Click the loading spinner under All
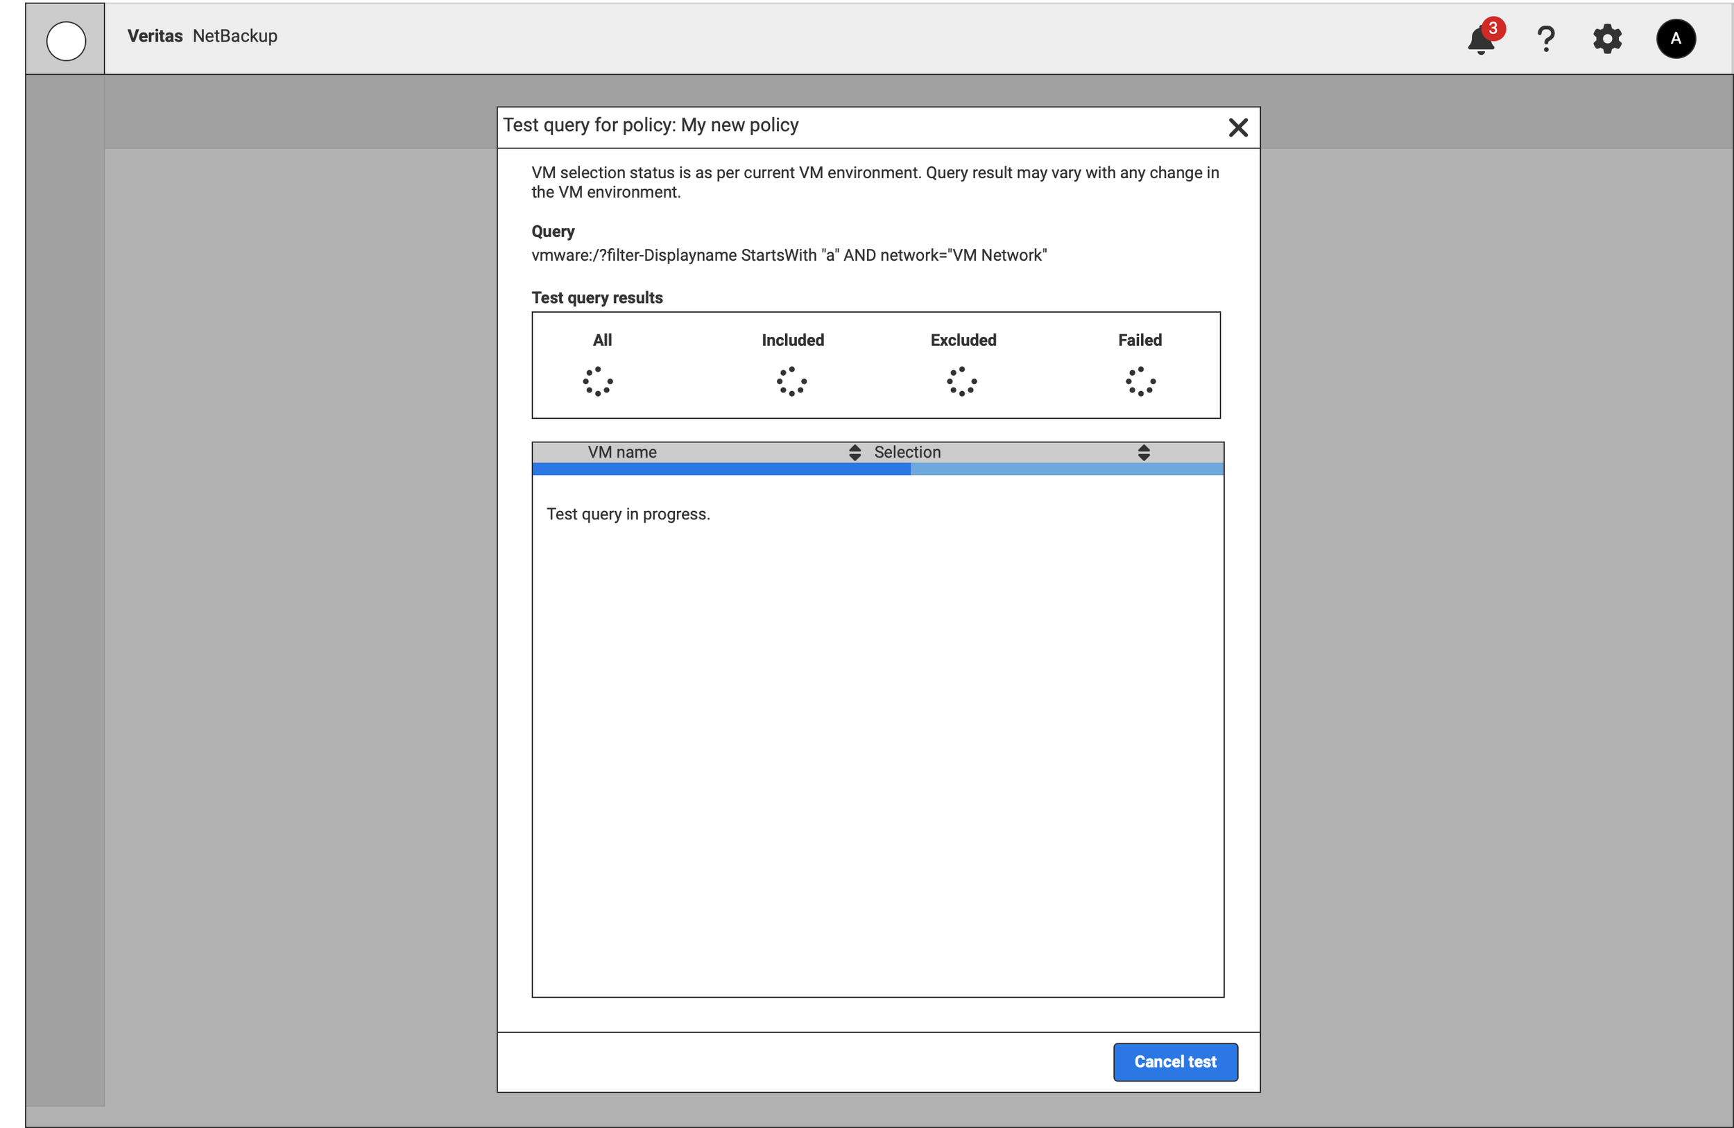This screenshot has height=1128, width=1734. 597,381
